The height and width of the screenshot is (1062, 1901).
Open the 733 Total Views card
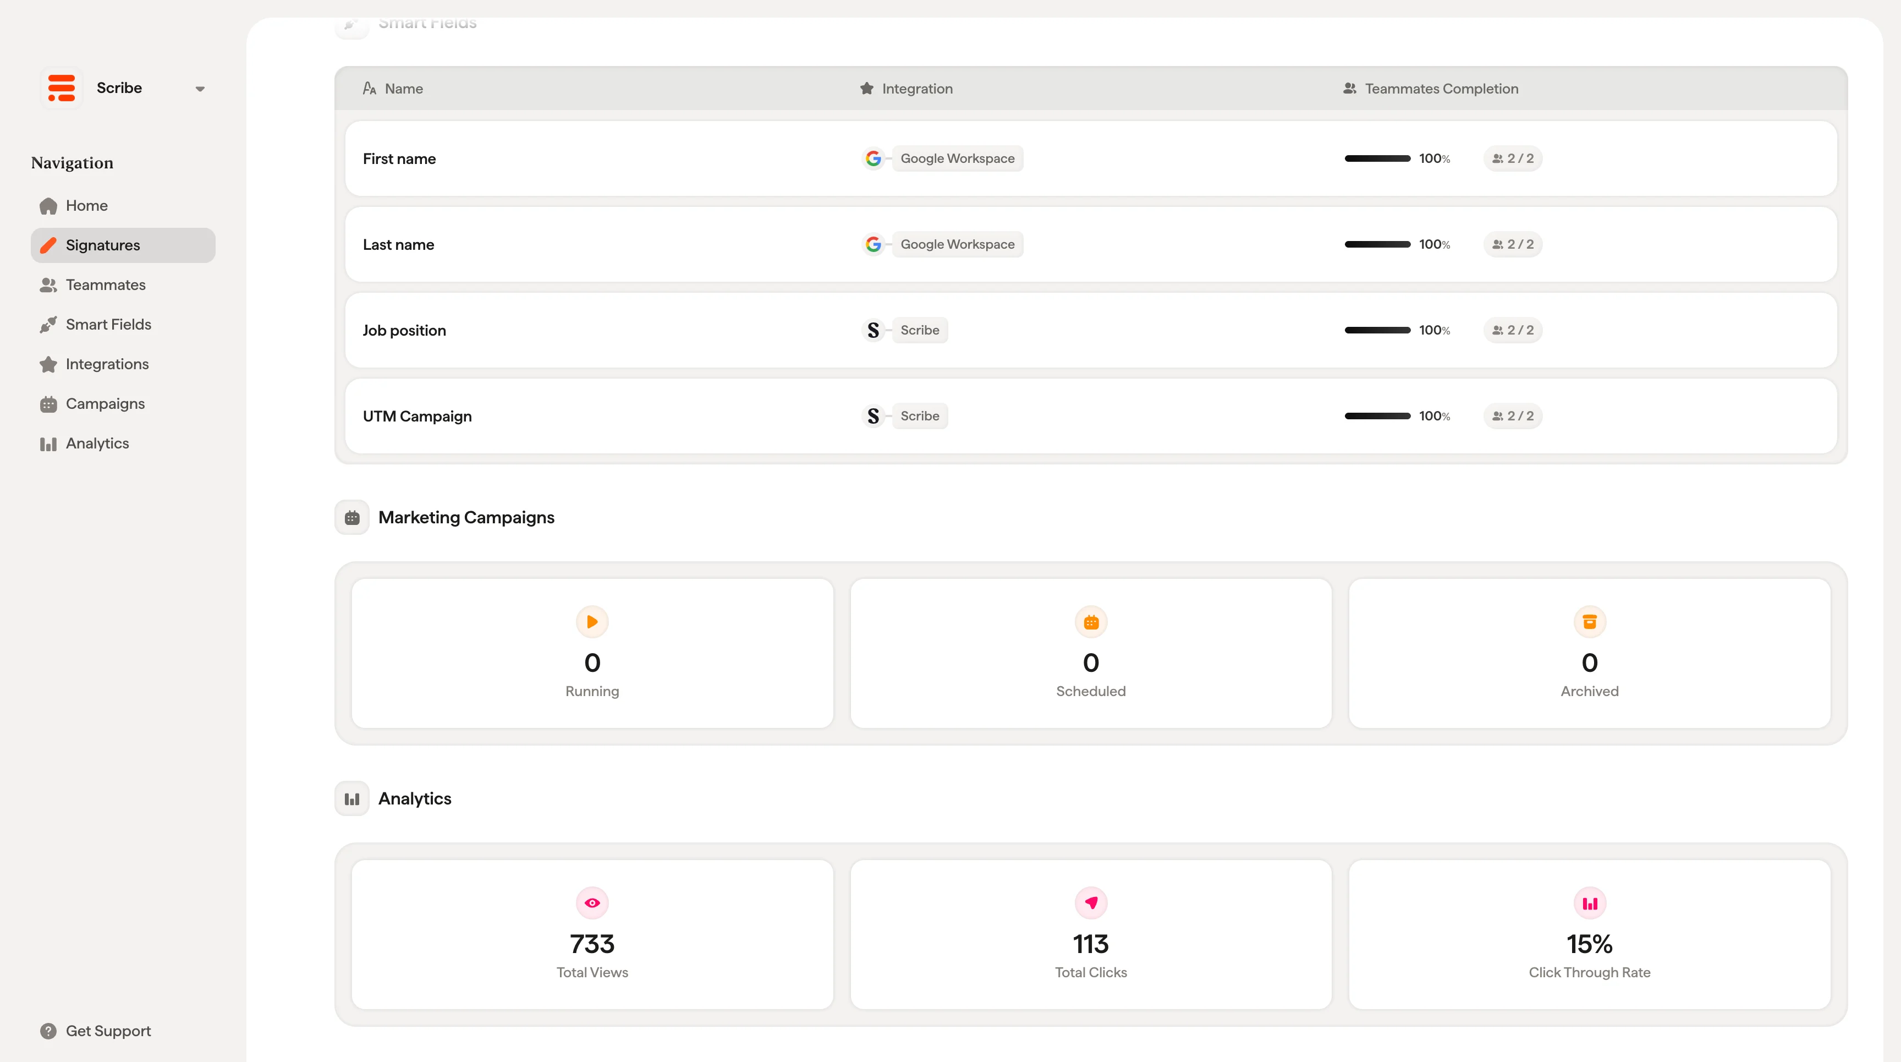(x=592, y=935)
